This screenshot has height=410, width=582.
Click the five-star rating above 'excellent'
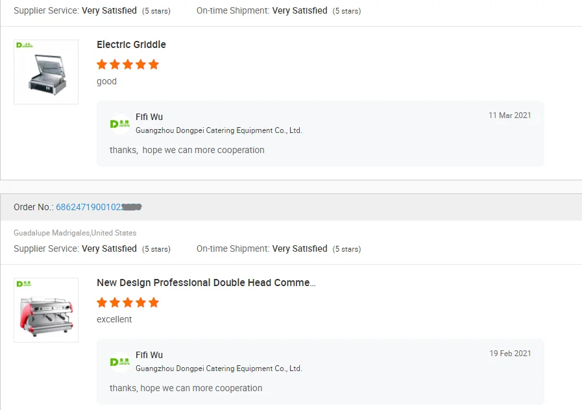click(x=128, y=302)
